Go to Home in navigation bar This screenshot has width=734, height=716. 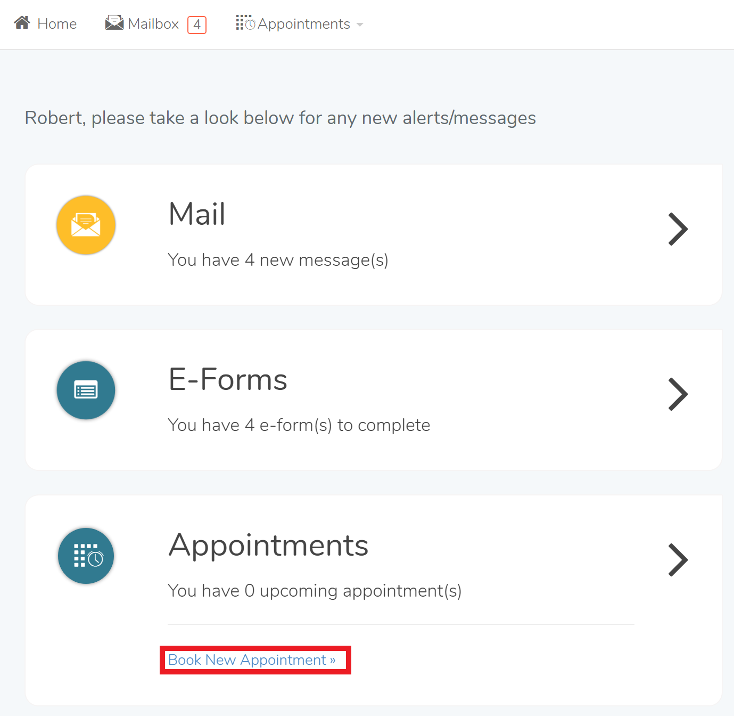click(x=57, y=24)
